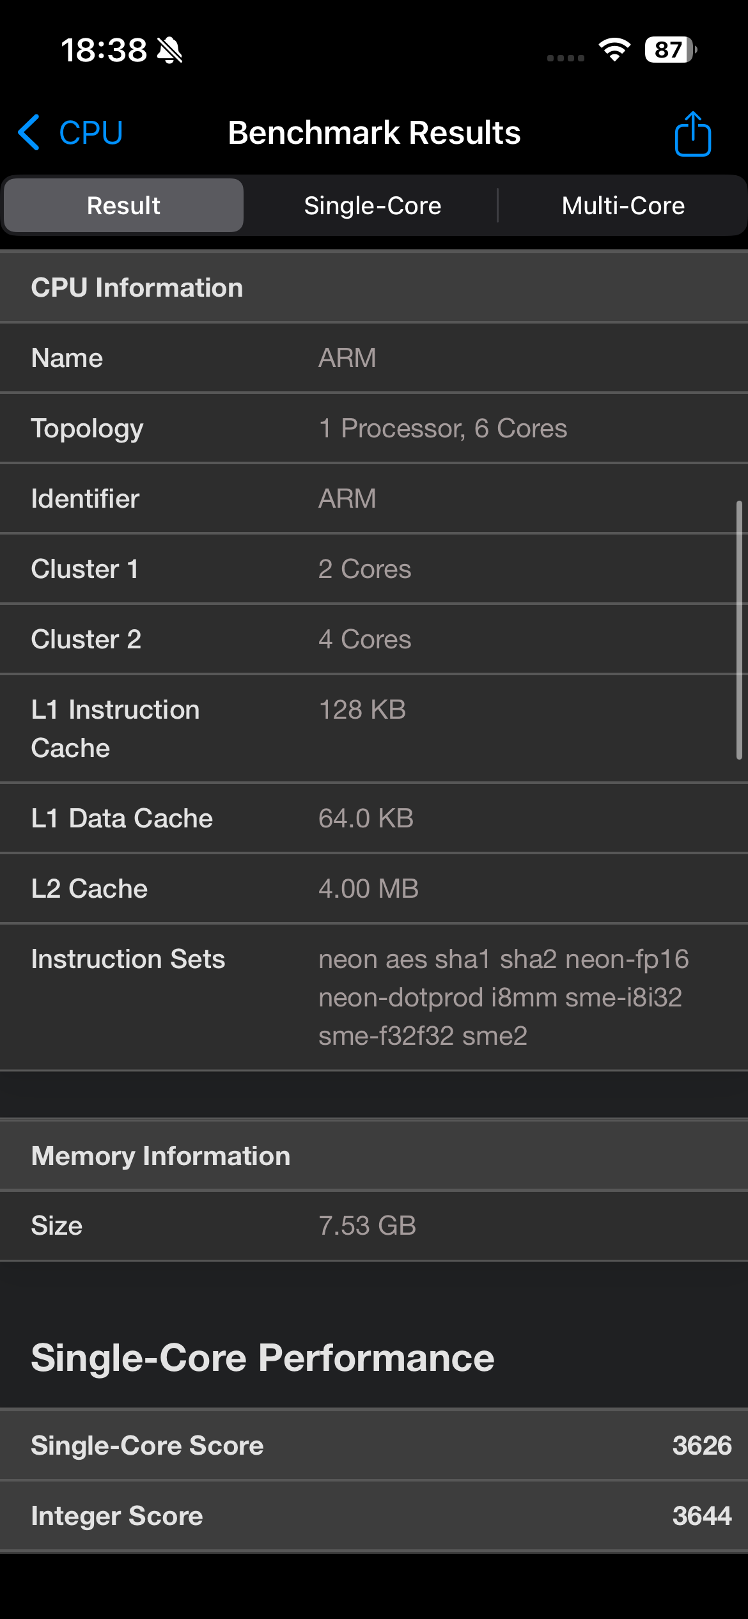Image resolution: width=748 pixels, height=1619 pixels.
Task: Switch to the Multi-Core tab
Action: click(623, 206)
